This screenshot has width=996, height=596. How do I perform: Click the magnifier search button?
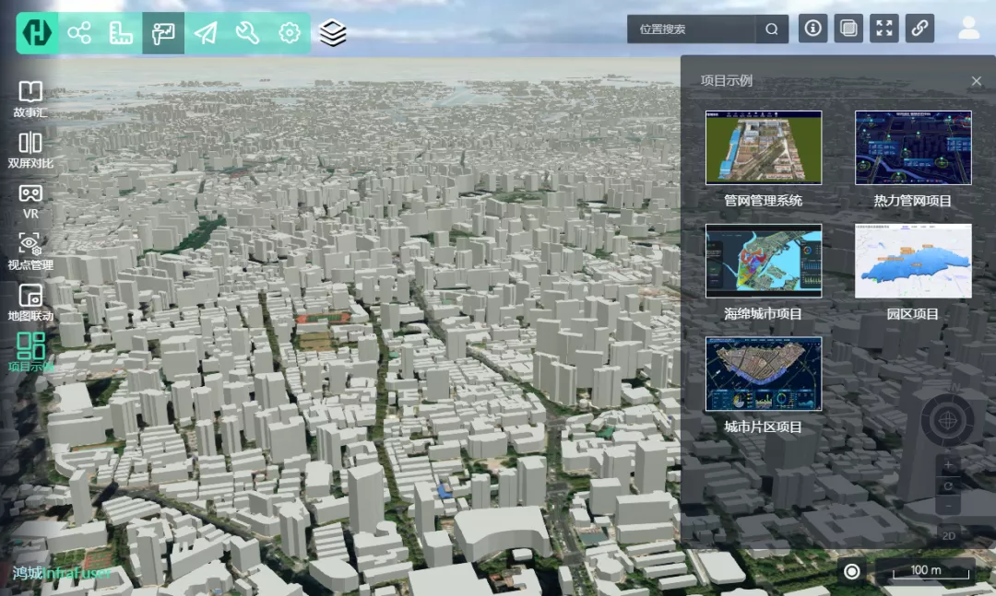point(772,29)
